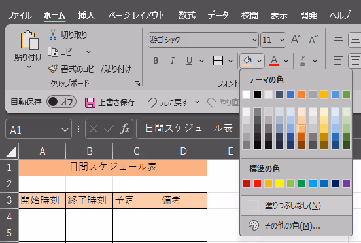Pick the highlighted light orange theme swatch

pos(302,128)
